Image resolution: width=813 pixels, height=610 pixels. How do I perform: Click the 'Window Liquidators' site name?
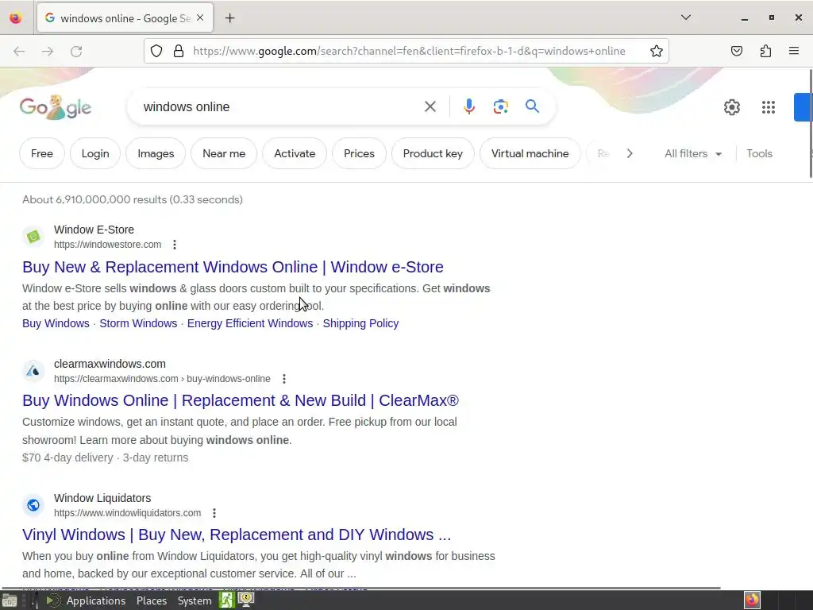pyautogui.click(x=102, y=498)
